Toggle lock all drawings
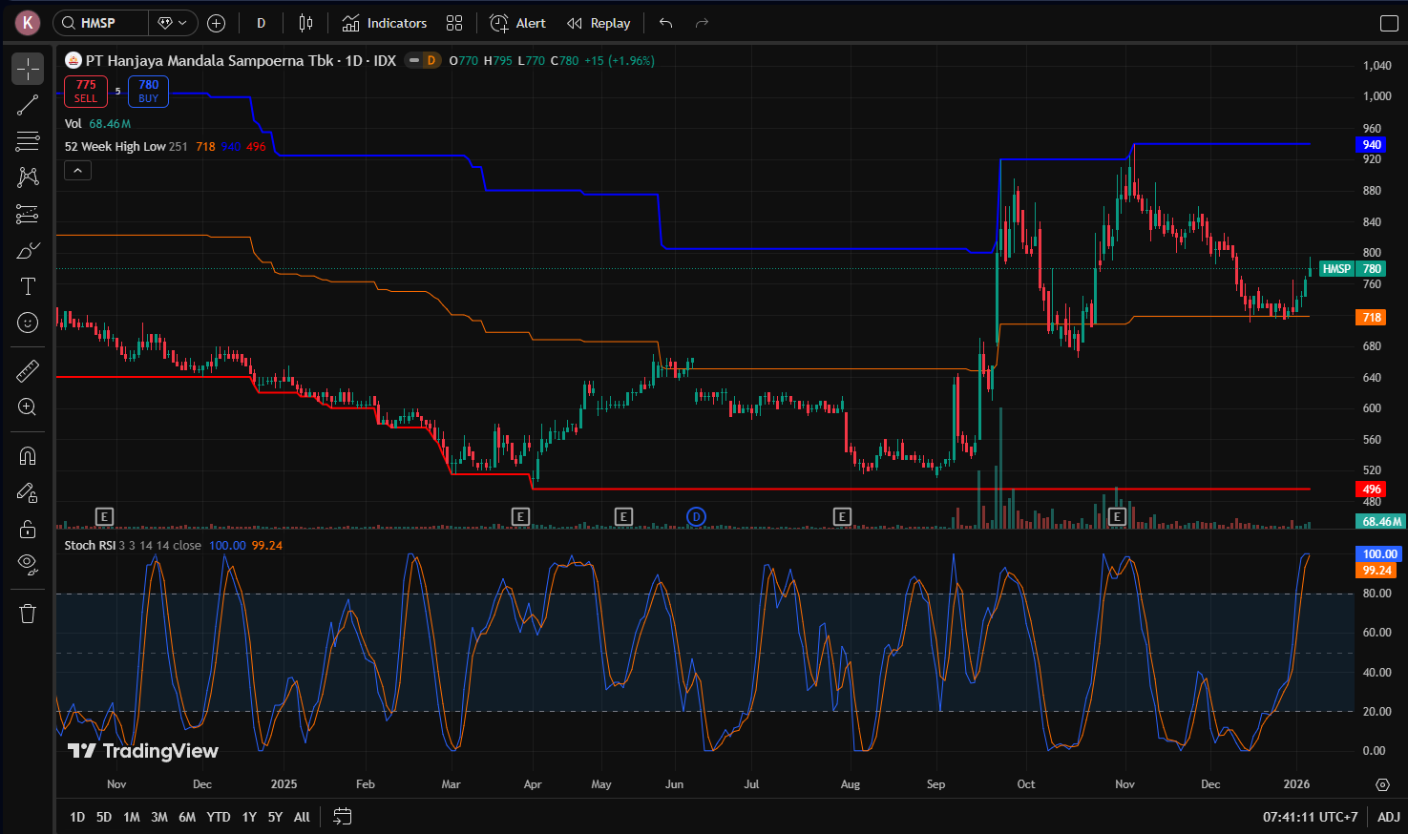 click(x=28, y=529)
